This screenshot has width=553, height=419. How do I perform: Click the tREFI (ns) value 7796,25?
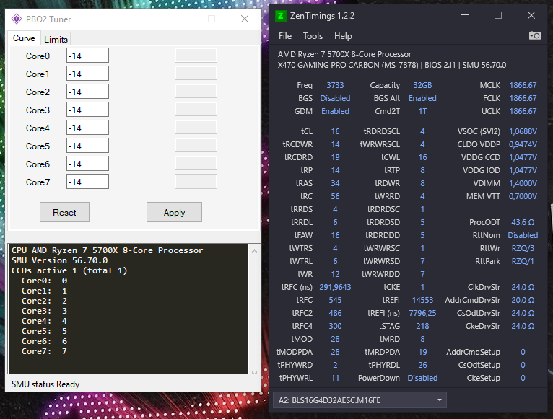coord(422,313)
